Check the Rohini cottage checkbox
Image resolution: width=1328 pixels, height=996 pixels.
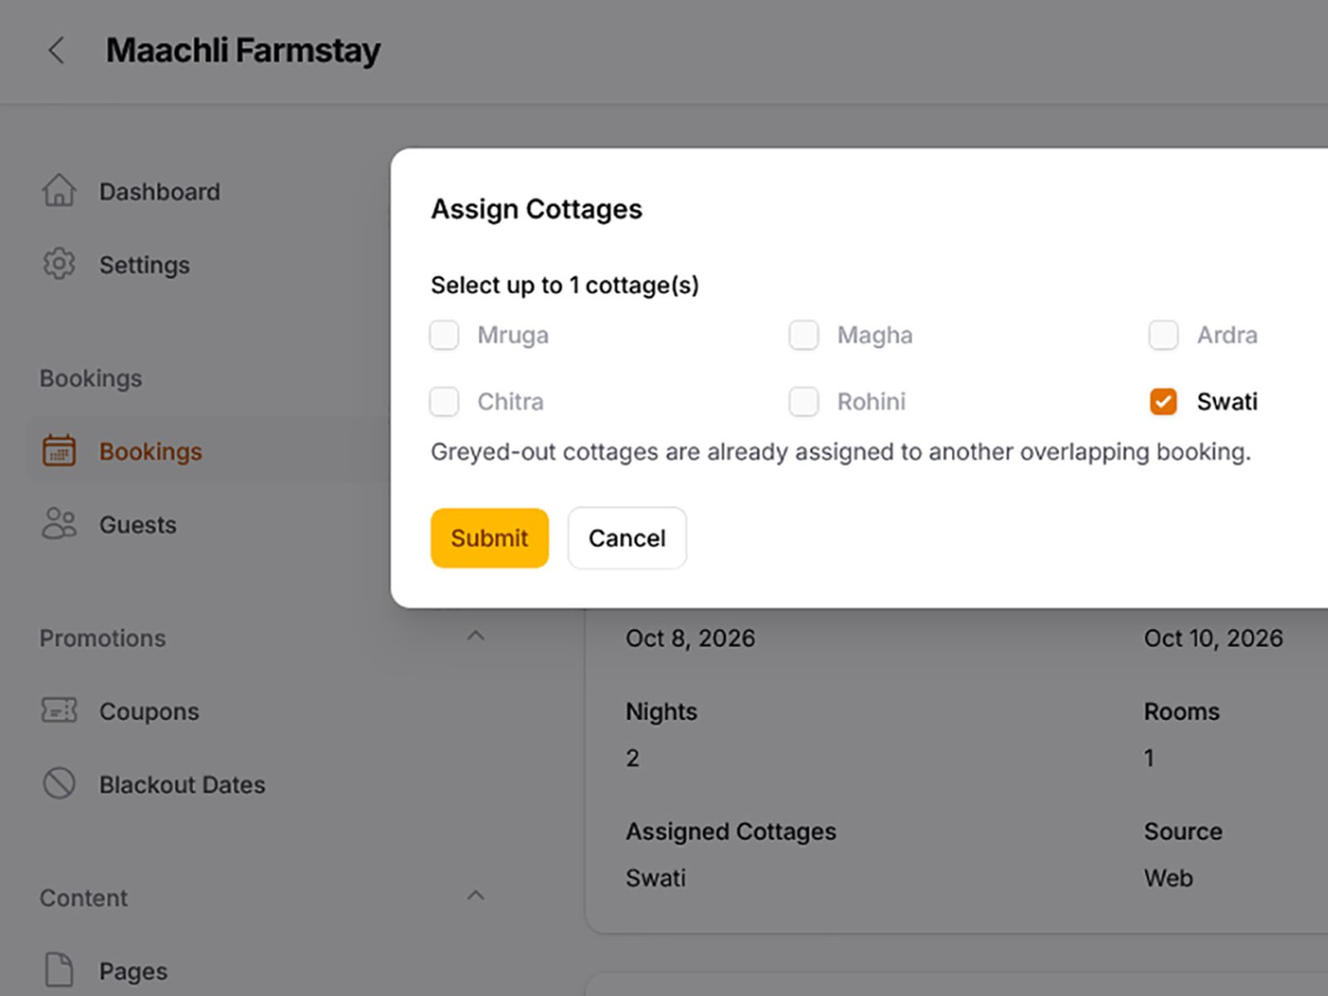tap(803, 402)
